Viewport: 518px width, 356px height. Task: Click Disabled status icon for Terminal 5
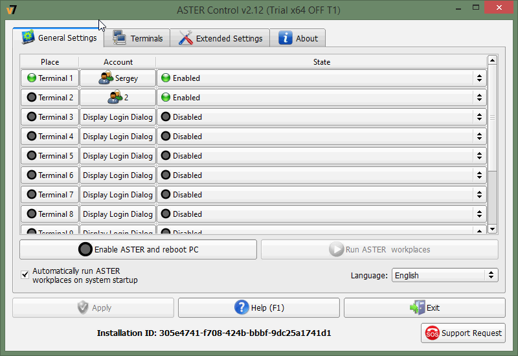pyautogui.click(x=166, y=155)
